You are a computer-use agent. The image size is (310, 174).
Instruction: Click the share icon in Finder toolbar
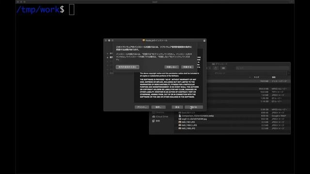(216, 68)
